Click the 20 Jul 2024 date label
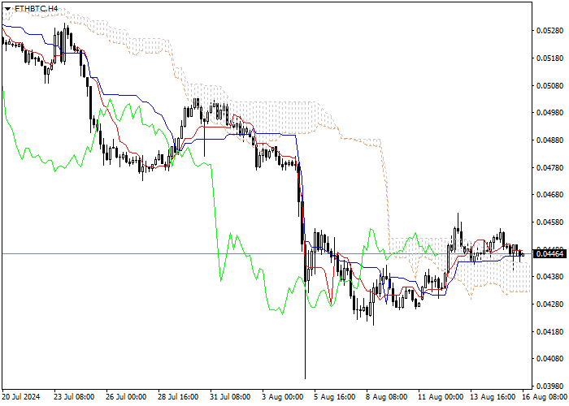This screenshot has width=569, height=406. tap(21, 397)
